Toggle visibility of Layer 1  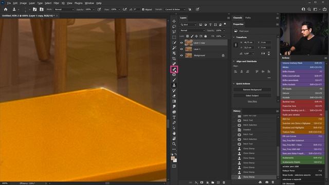(181, 49)
